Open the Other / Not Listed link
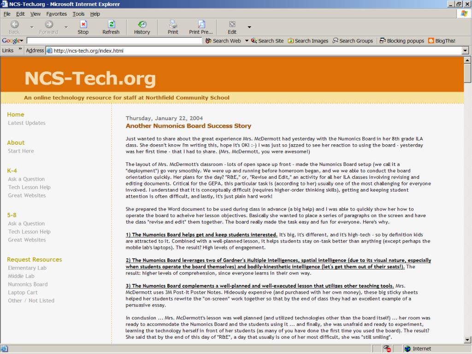 click(x=31, y=301)
